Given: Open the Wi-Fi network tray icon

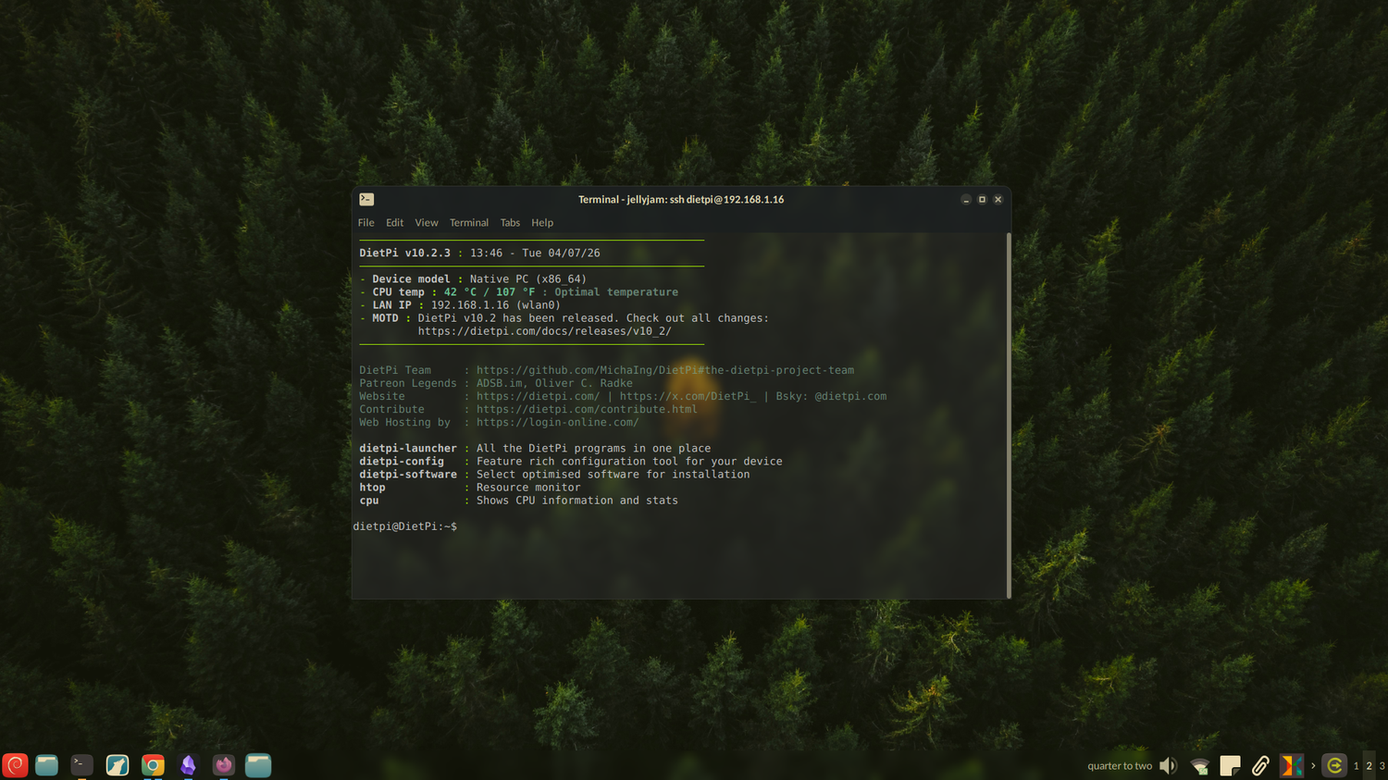Looking at the screenshot, I should (x=1200, y=766).
